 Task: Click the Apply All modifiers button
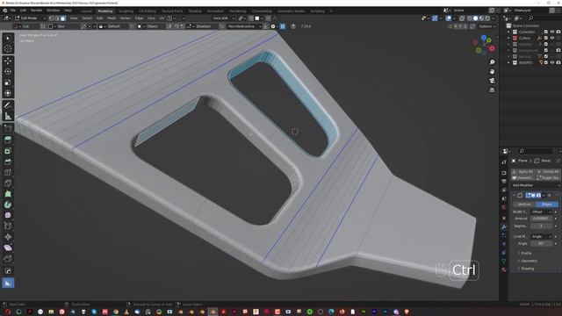click(x=523, y=172)
